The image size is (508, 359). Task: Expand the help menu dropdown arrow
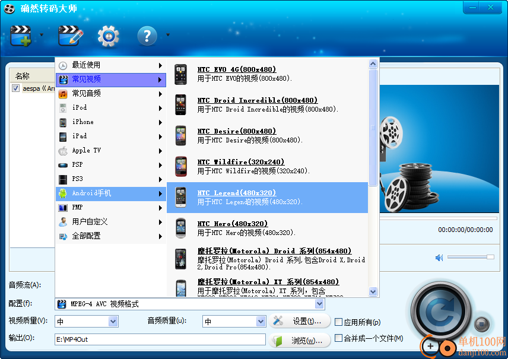pyautogui.click(x=168, y=34)
